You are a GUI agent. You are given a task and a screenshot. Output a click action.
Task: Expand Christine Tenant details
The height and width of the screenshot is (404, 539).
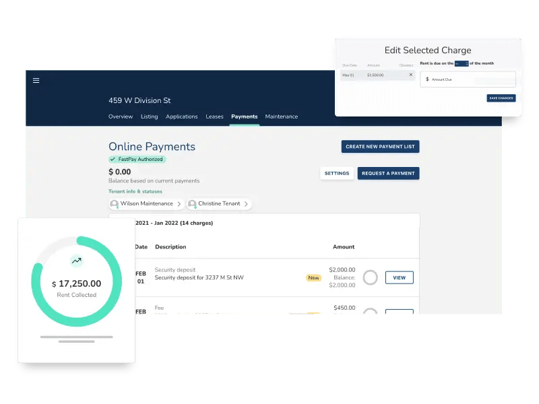[247, 204]
